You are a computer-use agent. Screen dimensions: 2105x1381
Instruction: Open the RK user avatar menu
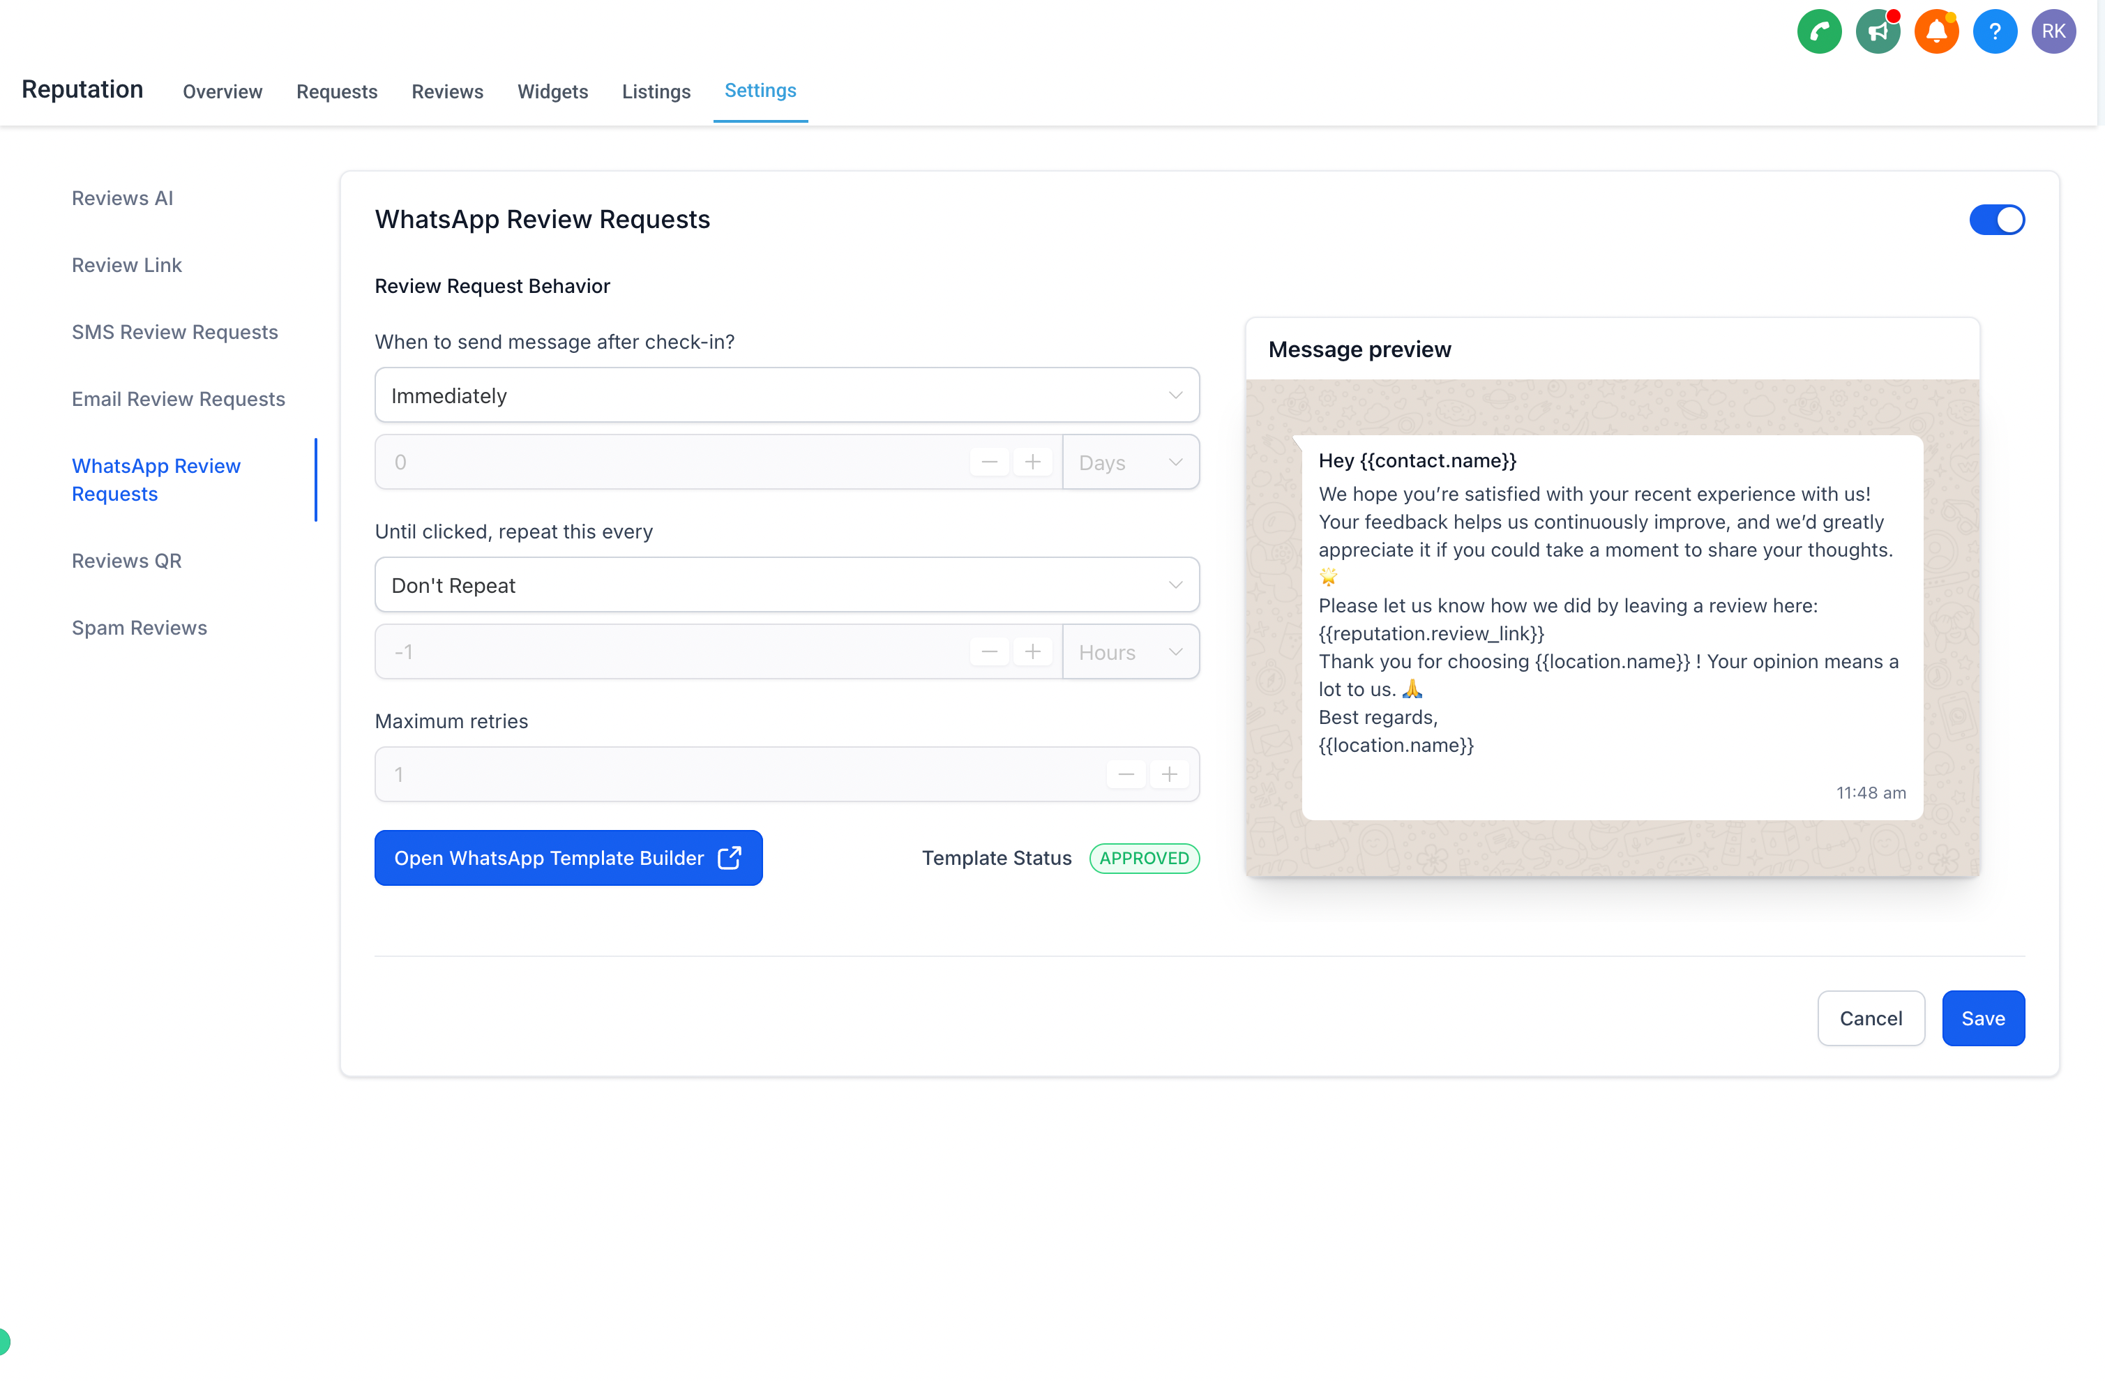point(2053,32)
